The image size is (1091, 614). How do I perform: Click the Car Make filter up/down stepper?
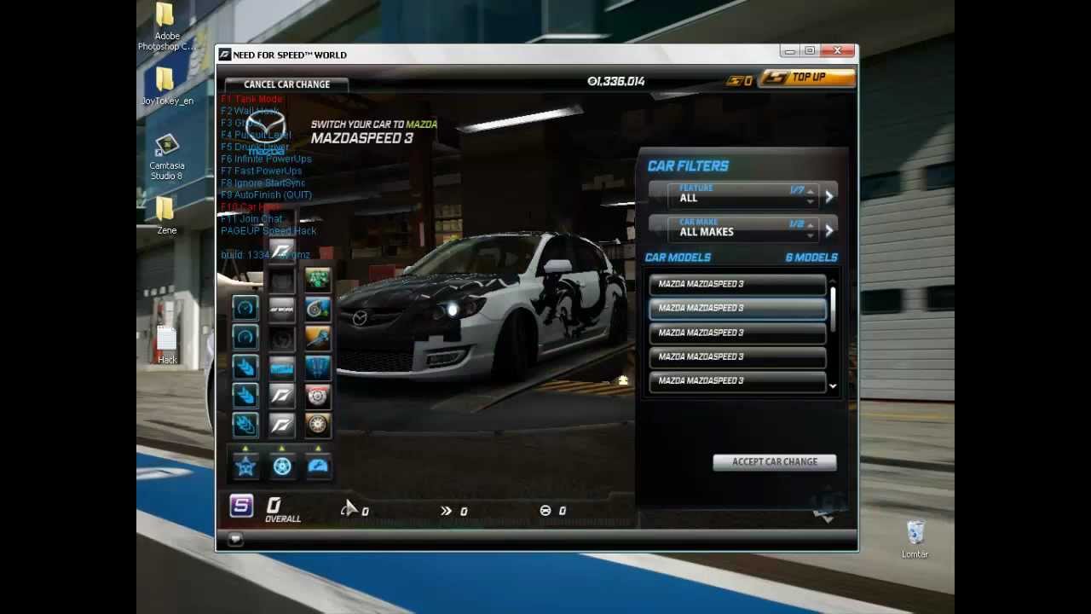(811, 230)
